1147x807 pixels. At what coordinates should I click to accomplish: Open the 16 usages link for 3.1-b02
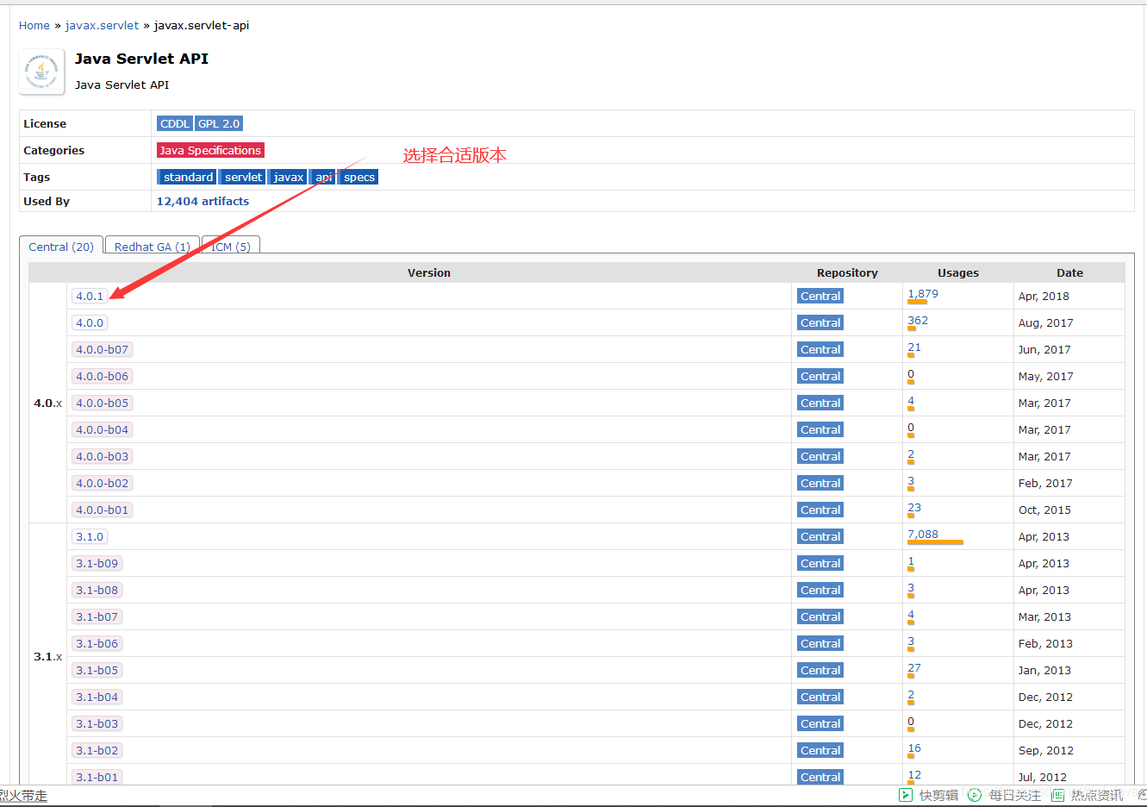pyautogui.click(x=914, y=748)
